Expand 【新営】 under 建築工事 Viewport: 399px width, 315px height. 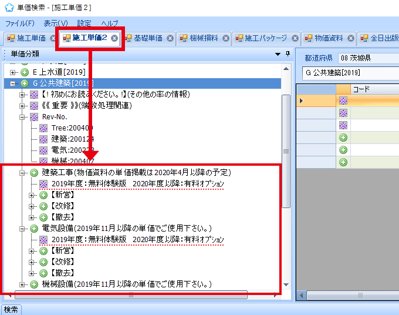pos(32,195)
